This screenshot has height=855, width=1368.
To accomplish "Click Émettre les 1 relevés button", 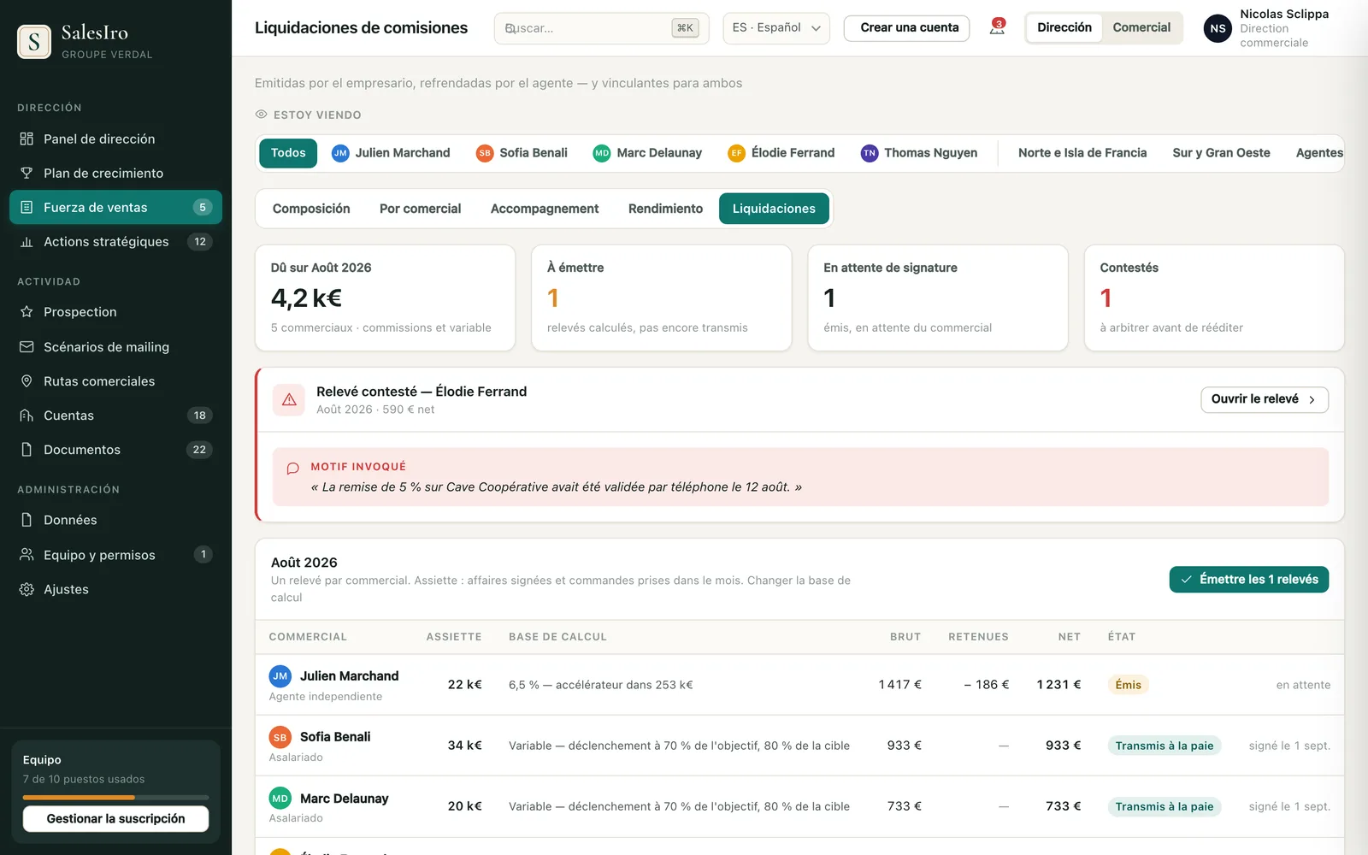I will [x=1249, y=580].
